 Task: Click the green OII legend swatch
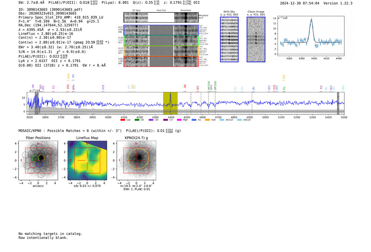[x=137, y=120]
